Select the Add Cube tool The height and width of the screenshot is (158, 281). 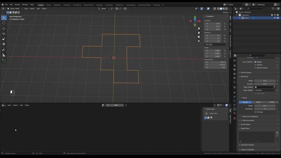coord(4,61)
